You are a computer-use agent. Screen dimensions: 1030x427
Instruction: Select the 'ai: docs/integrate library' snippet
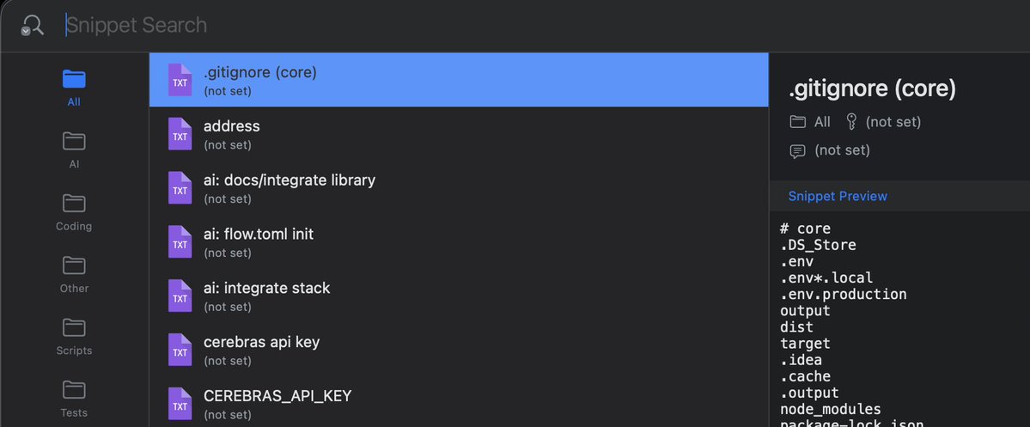[x=459, y=188]
